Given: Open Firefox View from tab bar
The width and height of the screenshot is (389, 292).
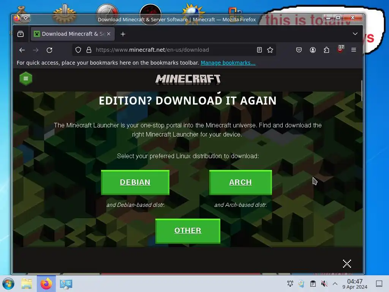Looking at the screenshot, I should [x=21, y=34].
